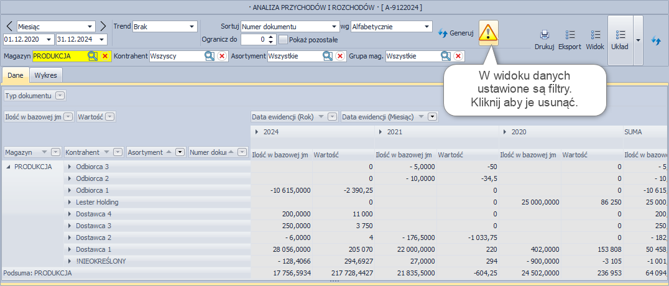This screenshot has height=286, width=669.
Task: Switch to the Wykres tab
Action: [44, 75]
